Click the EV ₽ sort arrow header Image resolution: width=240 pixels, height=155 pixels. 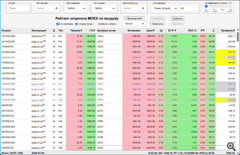pyautogui.click(x=172, y=30)
